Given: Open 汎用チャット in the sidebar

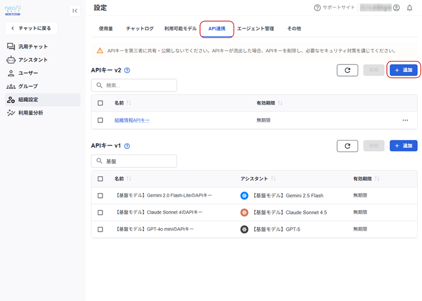Looking at the screenshot, I should 43,46.
